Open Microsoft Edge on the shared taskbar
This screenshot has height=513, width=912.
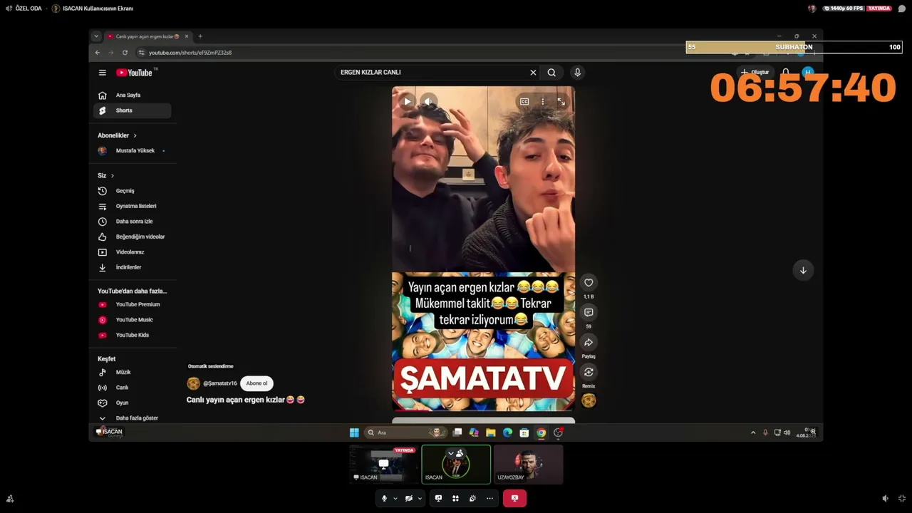pyautogui.click(x=507, y=432)
